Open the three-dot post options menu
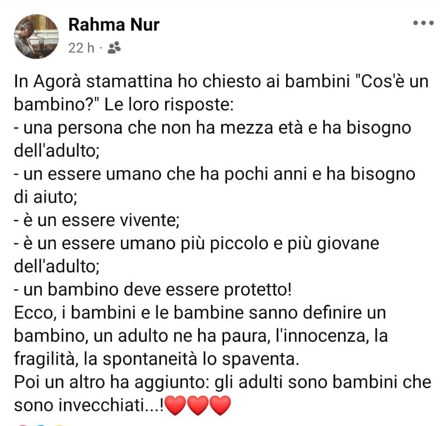Image resolution: width=440 pixels, height=426 pixels. (x=423, y=23)
